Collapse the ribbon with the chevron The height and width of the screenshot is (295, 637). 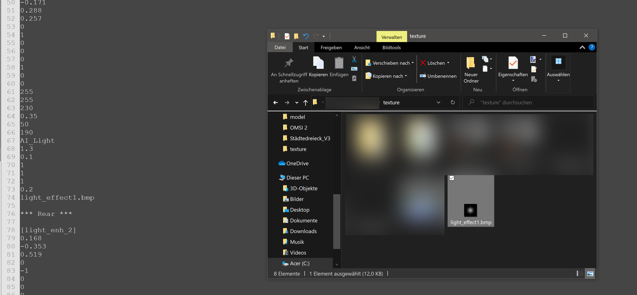click(x=582, y=47)
